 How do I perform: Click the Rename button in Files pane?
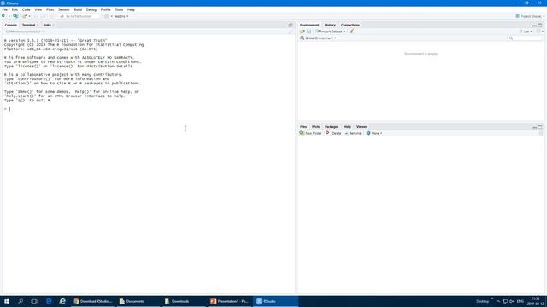click(x=353, y=133)
